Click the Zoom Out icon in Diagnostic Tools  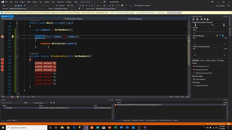(x=204, y=19)
